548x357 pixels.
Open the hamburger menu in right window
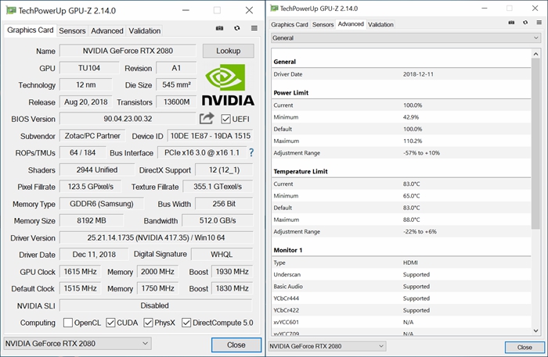click(x=539, y=23)
